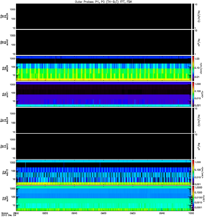
Task: Click the '0820' time axis label
Action: pyautogui.click(x=45, y=213)
